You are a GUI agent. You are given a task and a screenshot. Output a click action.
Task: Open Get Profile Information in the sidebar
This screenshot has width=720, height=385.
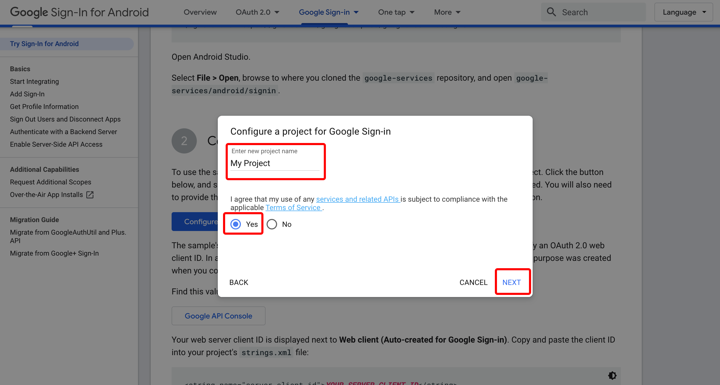pos(44,107)
